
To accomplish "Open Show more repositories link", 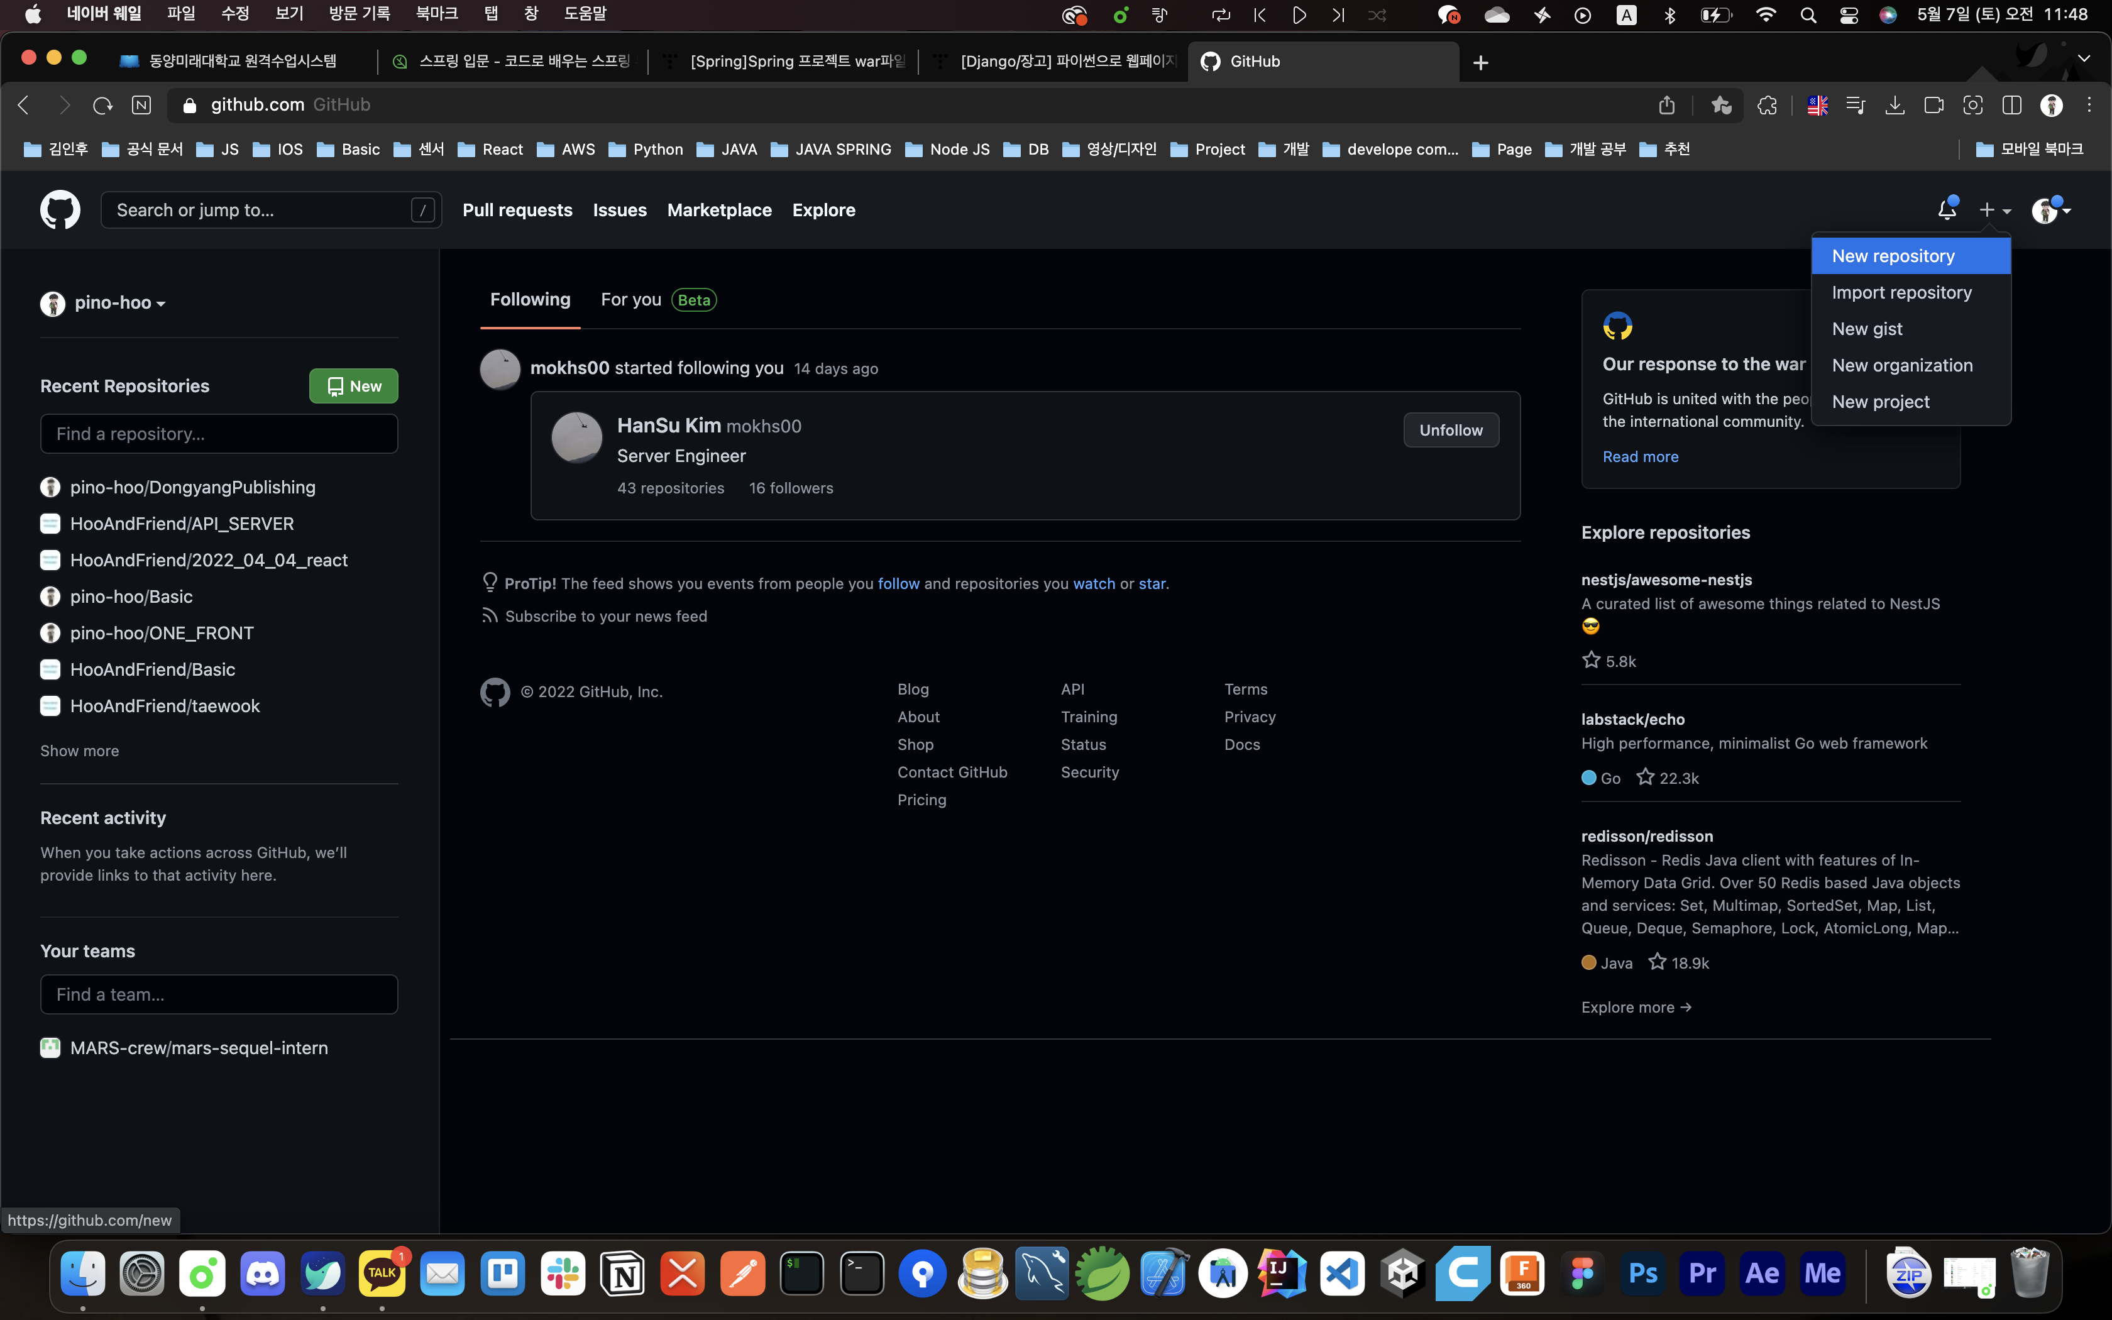I will (x=79, y=751).
